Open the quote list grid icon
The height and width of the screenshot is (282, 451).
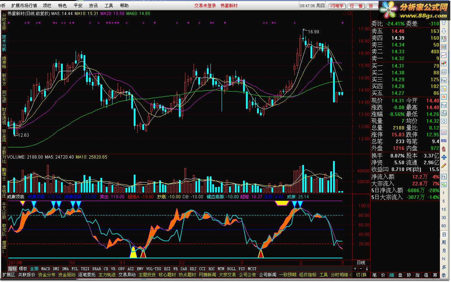(x=444, y=47)
